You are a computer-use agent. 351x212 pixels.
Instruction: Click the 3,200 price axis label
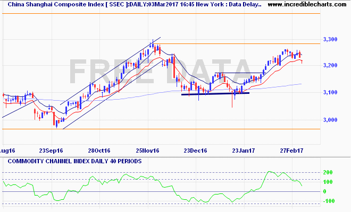(x=330, y=65)
